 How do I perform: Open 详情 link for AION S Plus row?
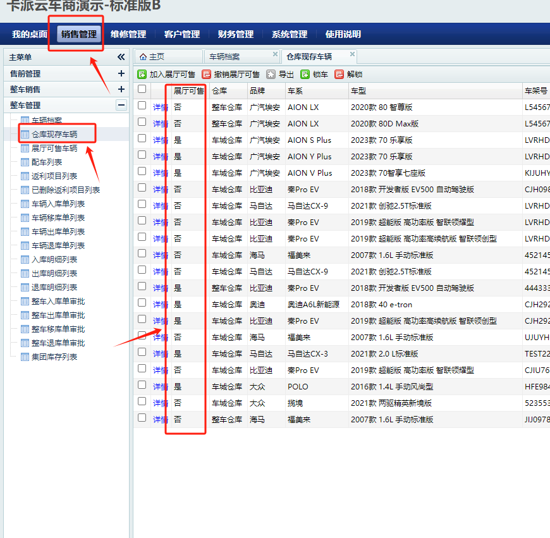pos(161,140)
